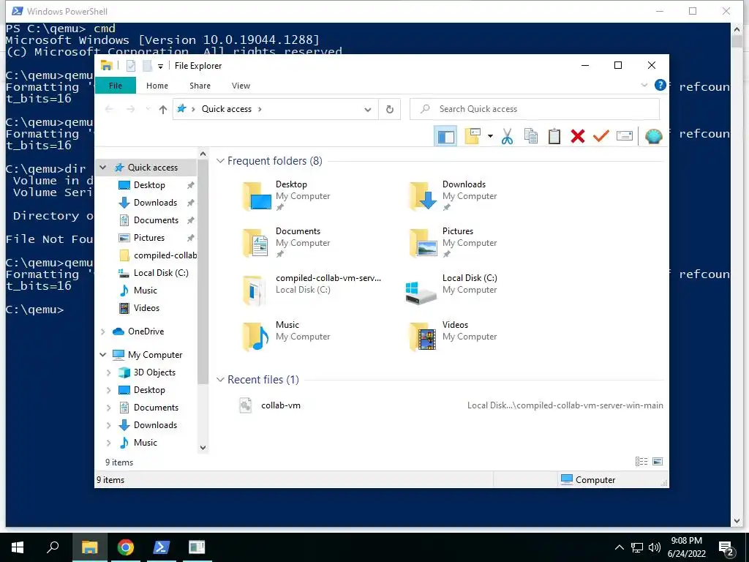
Task: Switch to the View ribbon tab
Action: tap(241, 86)
